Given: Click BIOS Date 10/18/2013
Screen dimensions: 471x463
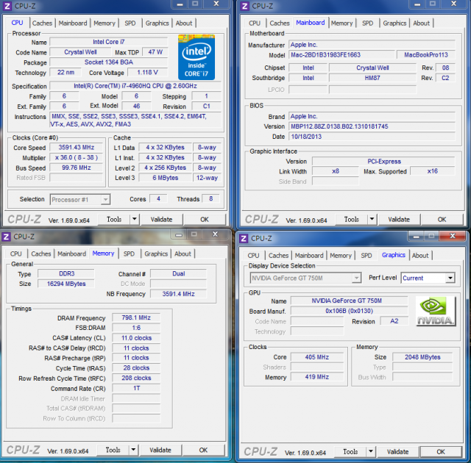Looking at the screenshot, I should tap(372, 137).
